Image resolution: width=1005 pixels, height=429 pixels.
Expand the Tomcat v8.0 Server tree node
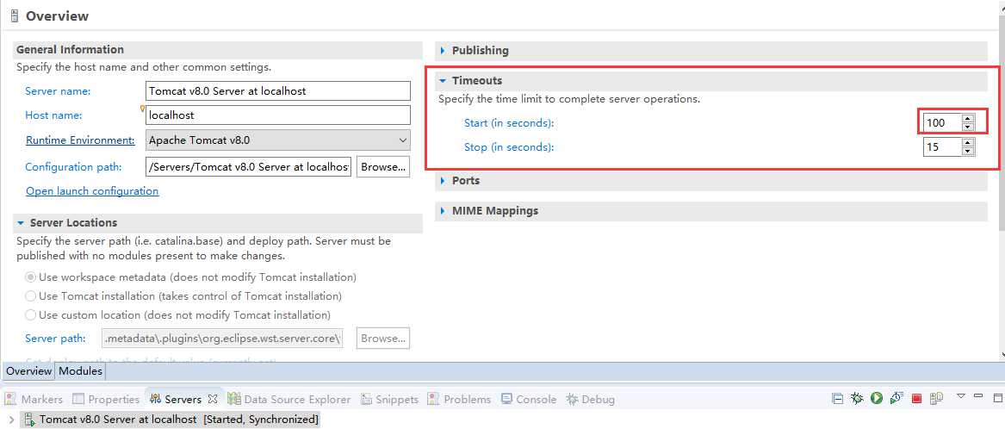pyautogui.click(x=11, y=420)
